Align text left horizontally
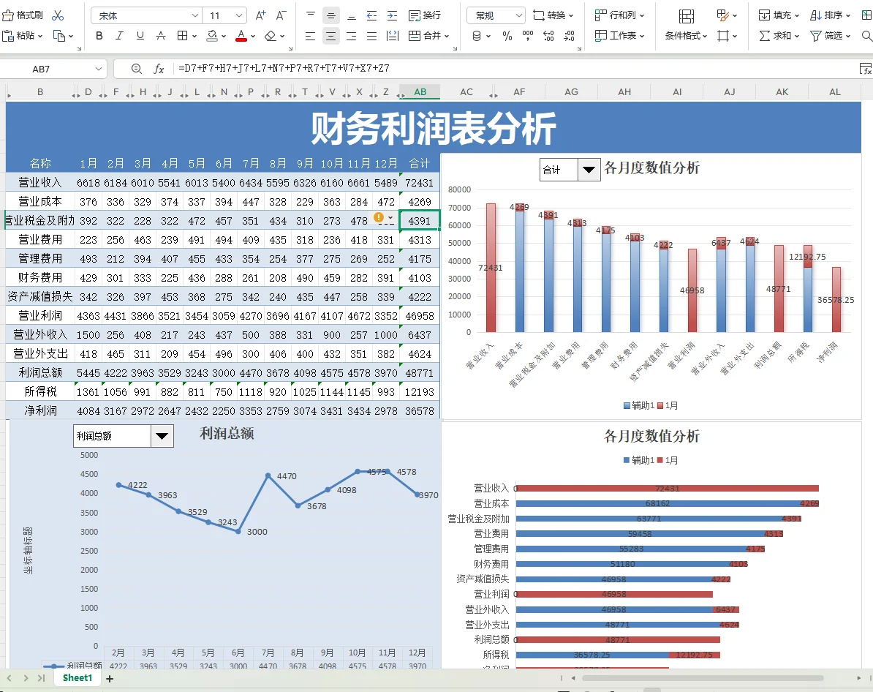The width and height of the screenshot is (873, 692). click(311, 37)
